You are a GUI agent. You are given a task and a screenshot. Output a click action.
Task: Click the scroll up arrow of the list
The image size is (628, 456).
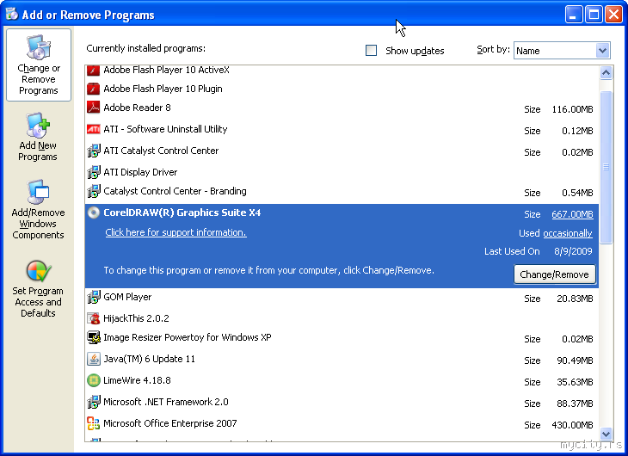tap(606, 73)
